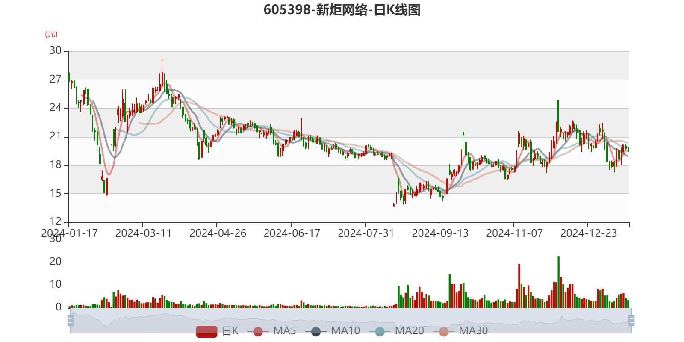Viewport: 684px width, 342px height.
Task: Click the 2024-12-23 date axis label
Action: (x=588, y=233)
